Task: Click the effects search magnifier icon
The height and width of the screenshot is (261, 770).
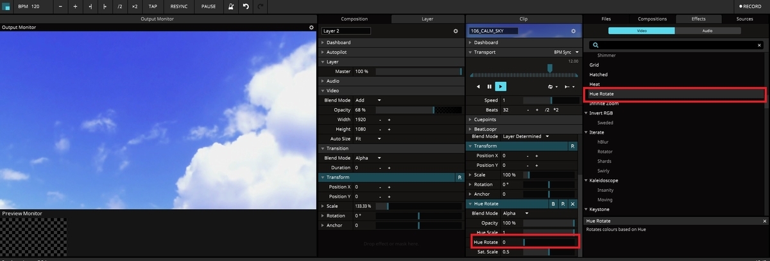Action: point(595,45)
